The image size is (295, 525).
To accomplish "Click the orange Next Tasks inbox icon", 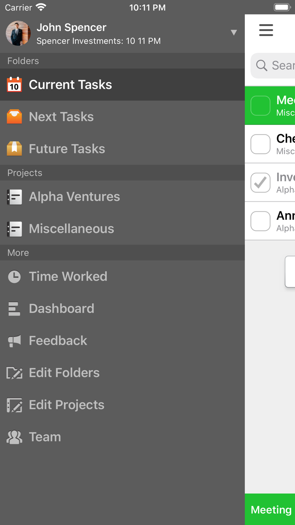I will (x=14, y=117).
